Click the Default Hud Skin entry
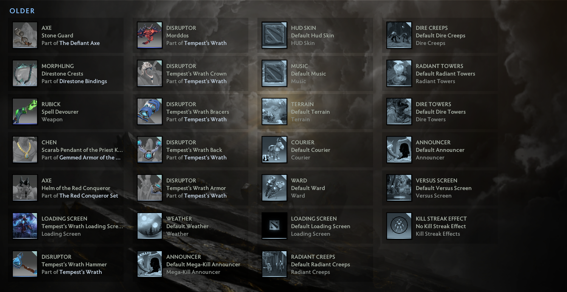567x292 pixels. click(315, 35)
